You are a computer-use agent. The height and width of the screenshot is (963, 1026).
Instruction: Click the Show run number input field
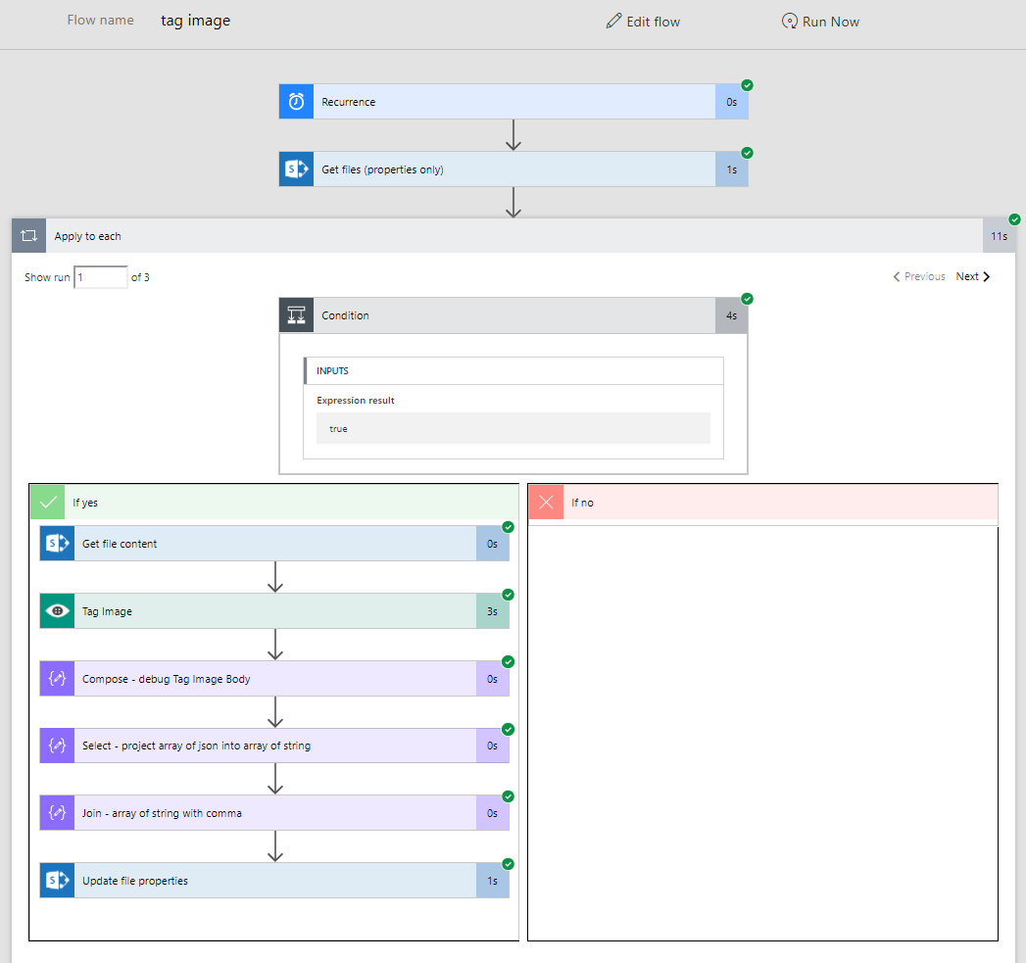pyautogui.click(x=101, y=277)
